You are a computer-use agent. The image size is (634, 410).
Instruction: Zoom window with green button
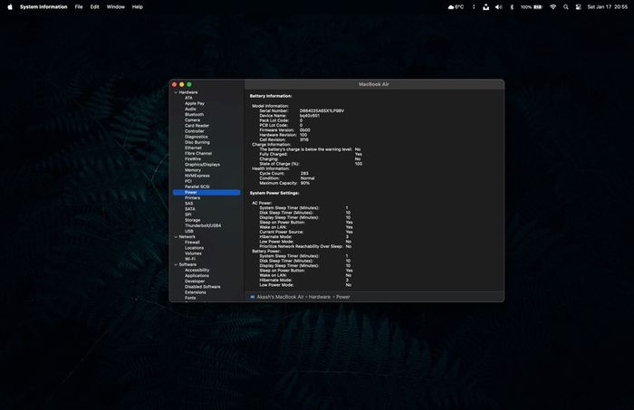(188, 84)
